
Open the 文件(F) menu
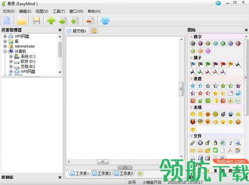8,11
